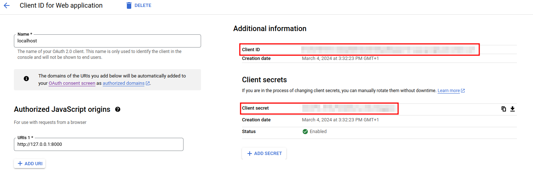533x178 pixels.
Task: Click the DELETE trash button
Action: point(139,5)
